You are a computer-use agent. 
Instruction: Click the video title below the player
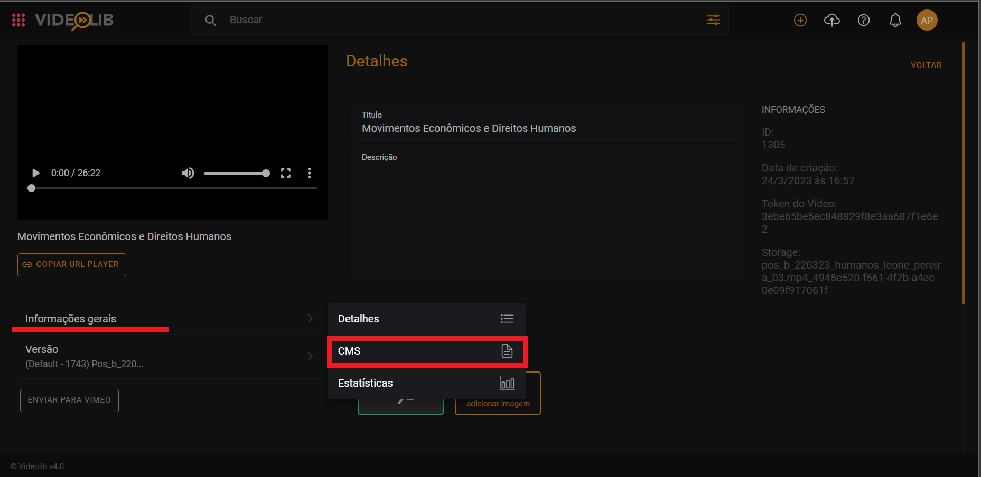click(x=124, y=236)
